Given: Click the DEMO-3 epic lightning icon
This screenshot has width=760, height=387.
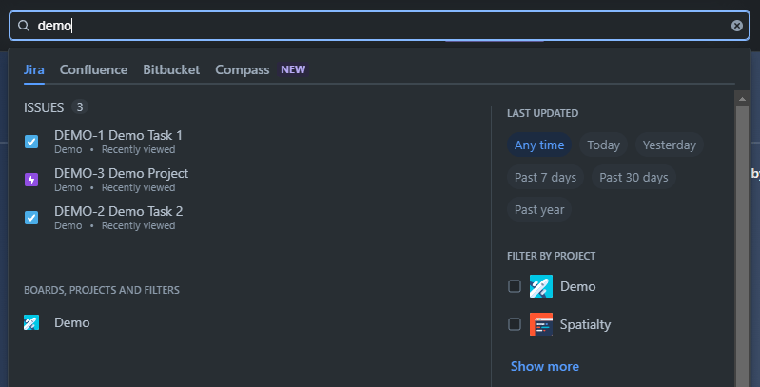Looking at the screenshot, I should coord(31,180).
